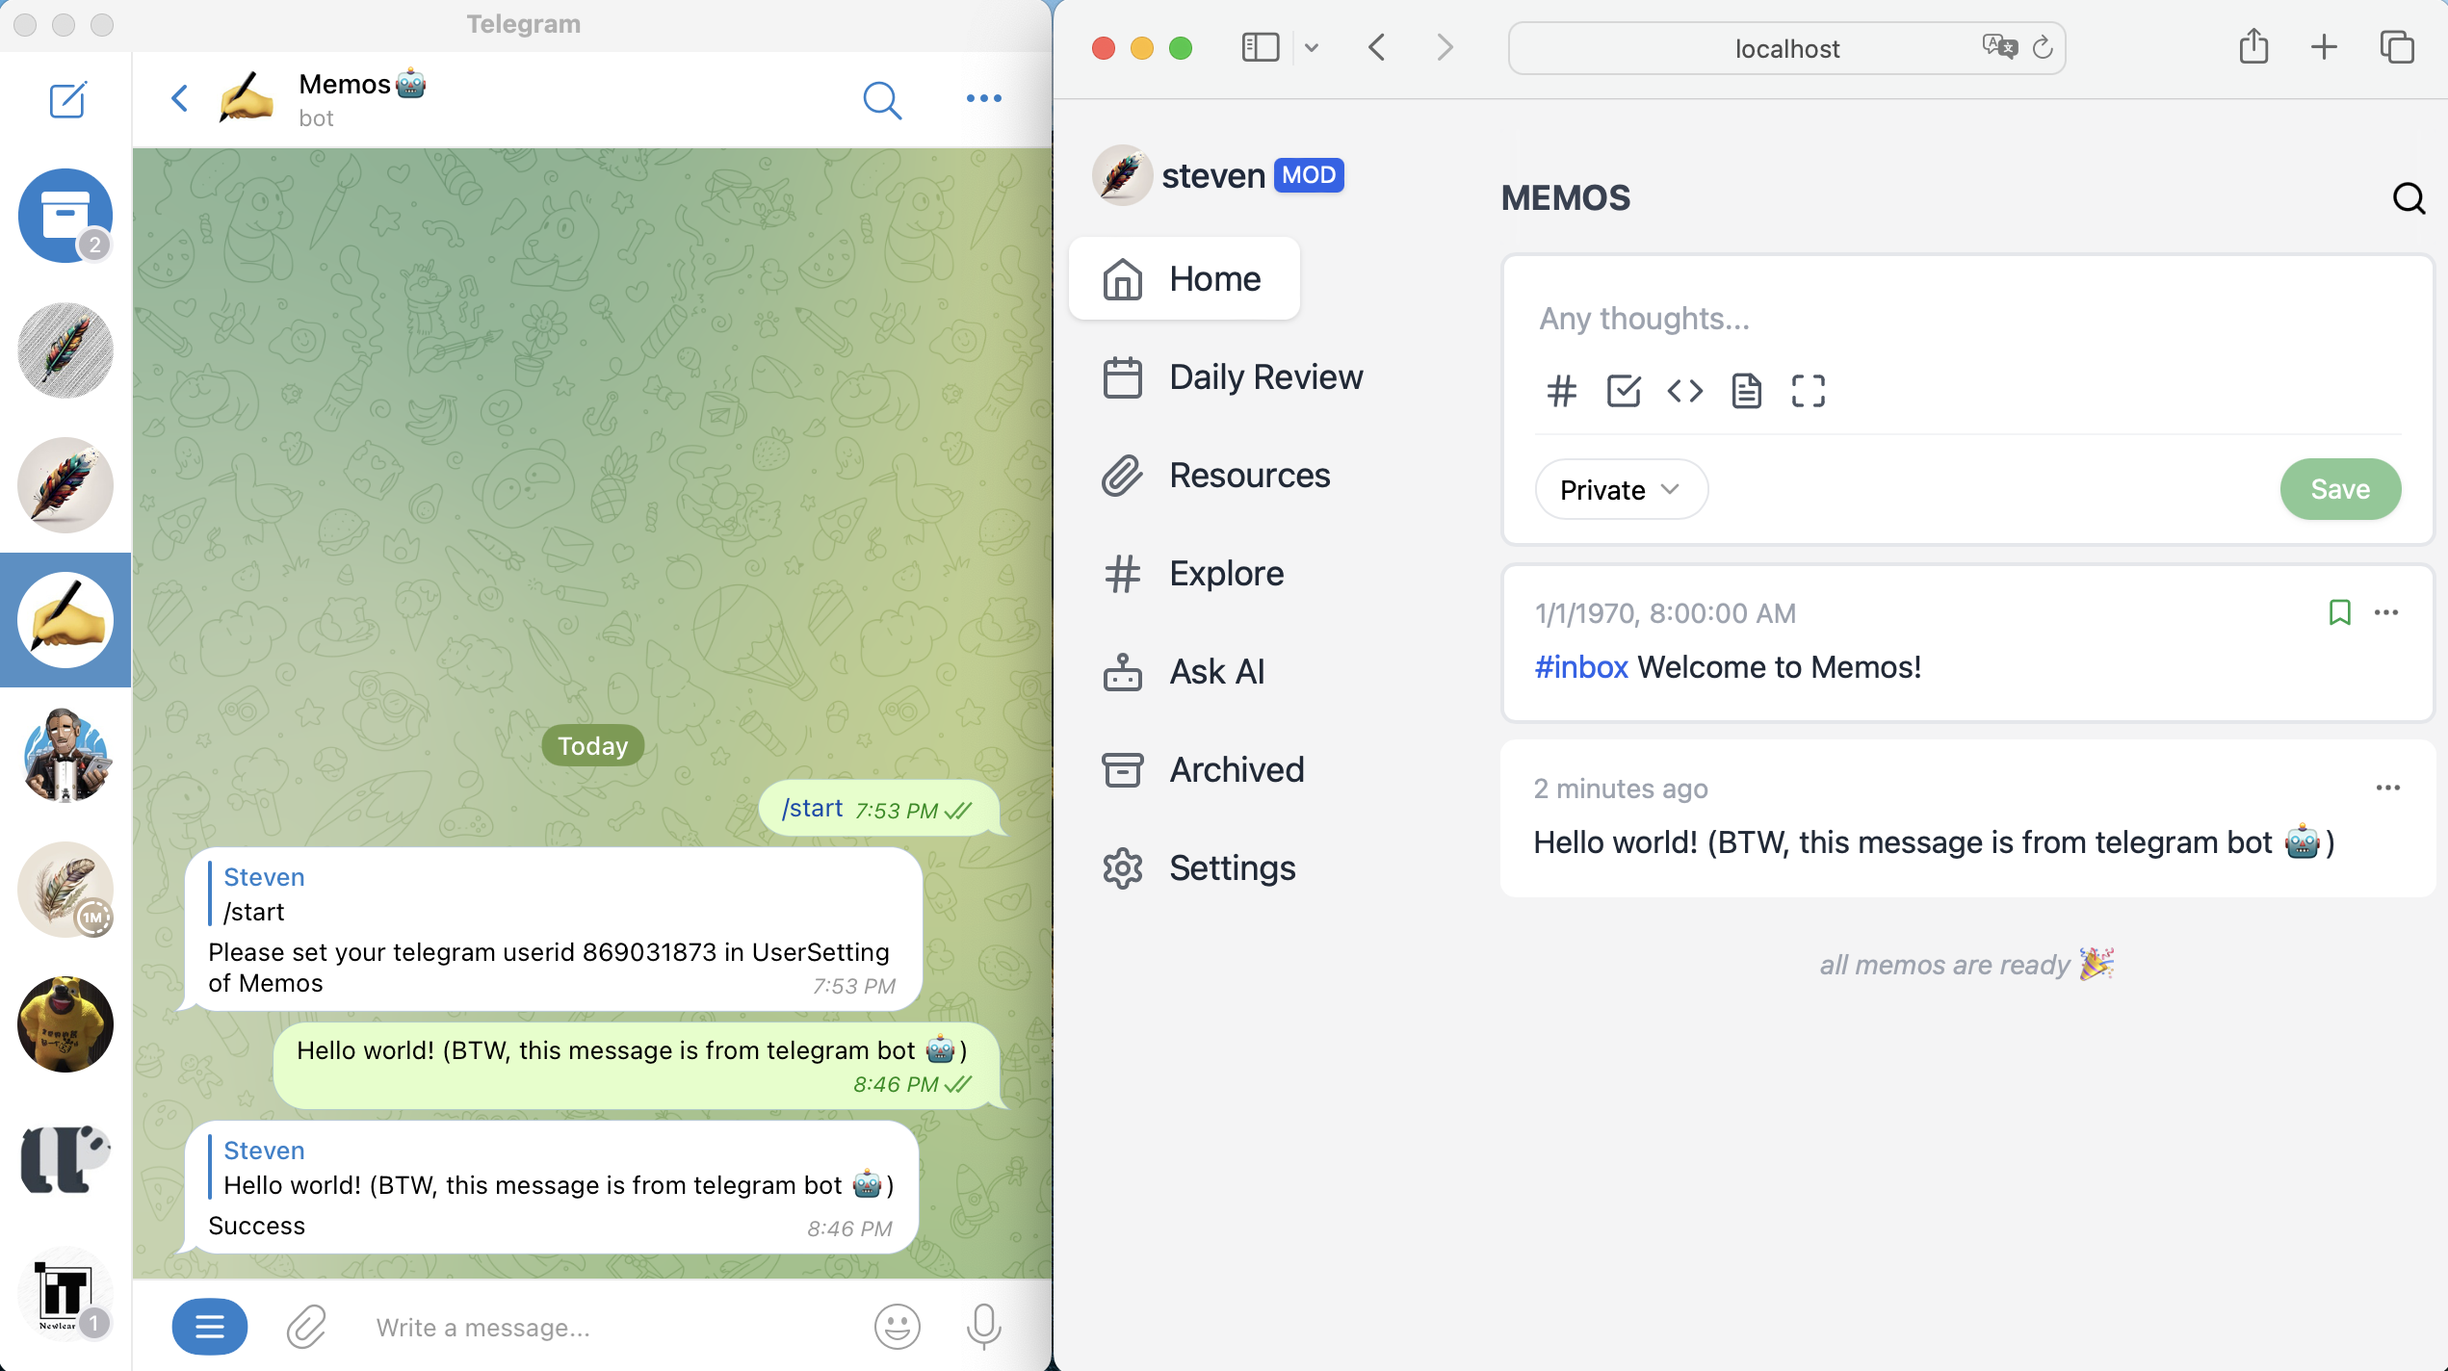Click the translate icon in Safari address bar
Screen dimensions: 2448x1371
pyautogui.click(x=1999, y=46)
